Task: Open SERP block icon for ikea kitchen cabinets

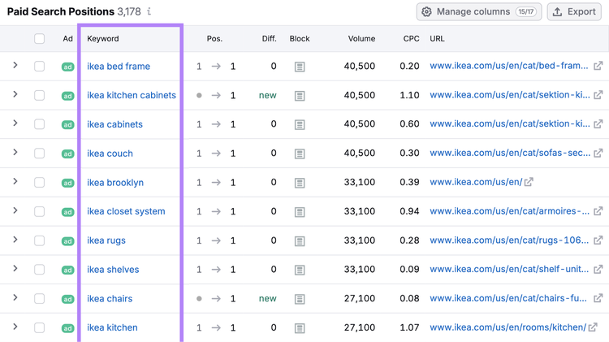Action: [300, 96]
